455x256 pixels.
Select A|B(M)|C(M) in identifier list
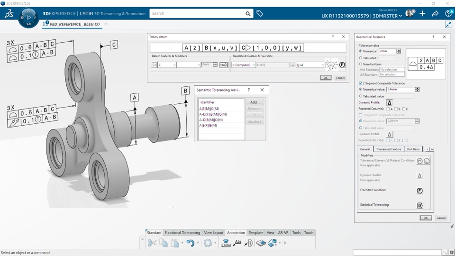tap(209, 109)
